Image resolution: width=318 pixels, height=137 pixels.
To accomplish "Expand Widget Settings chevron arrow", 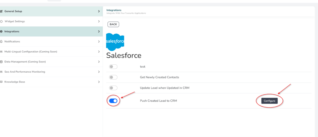I will click(x=99, y=21).
